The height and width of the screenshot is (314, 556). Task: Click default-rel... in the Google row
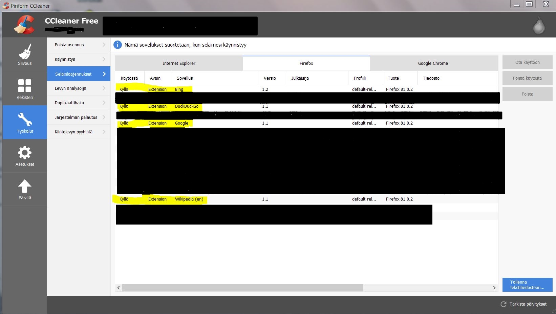(364, 123)
